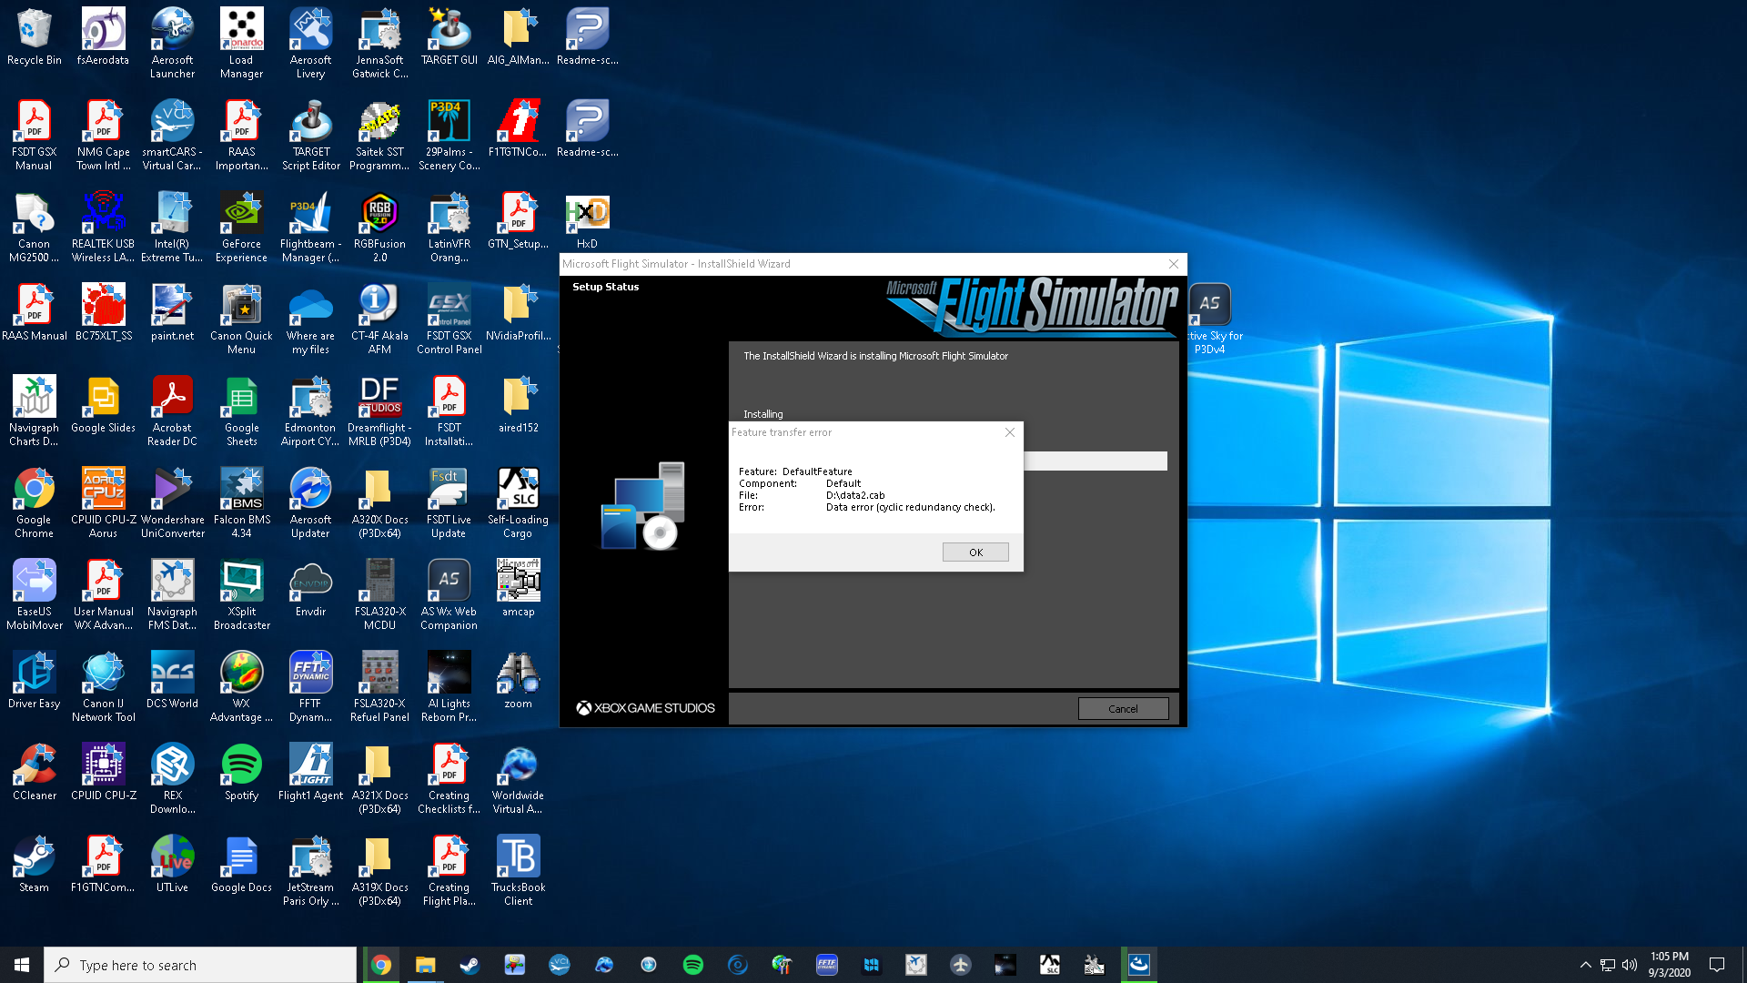Select the TrucksBook Client desktop icon
1747x983 pixels.
(x=519, y=870)
